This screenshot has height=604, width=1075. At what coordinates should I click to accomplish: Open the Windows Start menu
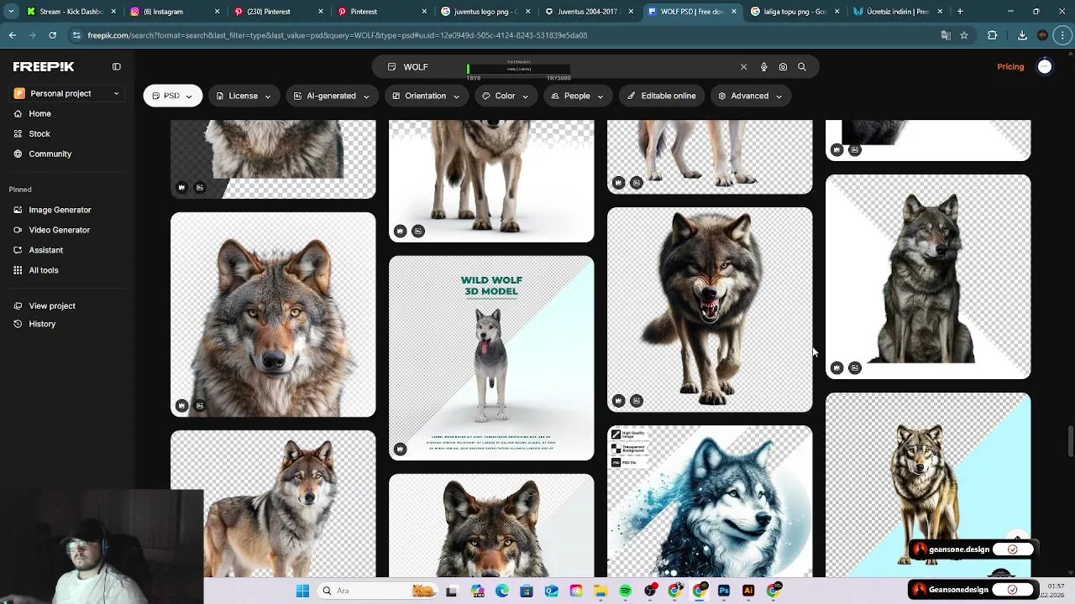(302, 591)
